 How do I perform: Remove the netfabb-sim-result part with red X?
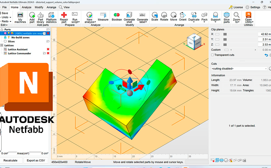(48, 33)
